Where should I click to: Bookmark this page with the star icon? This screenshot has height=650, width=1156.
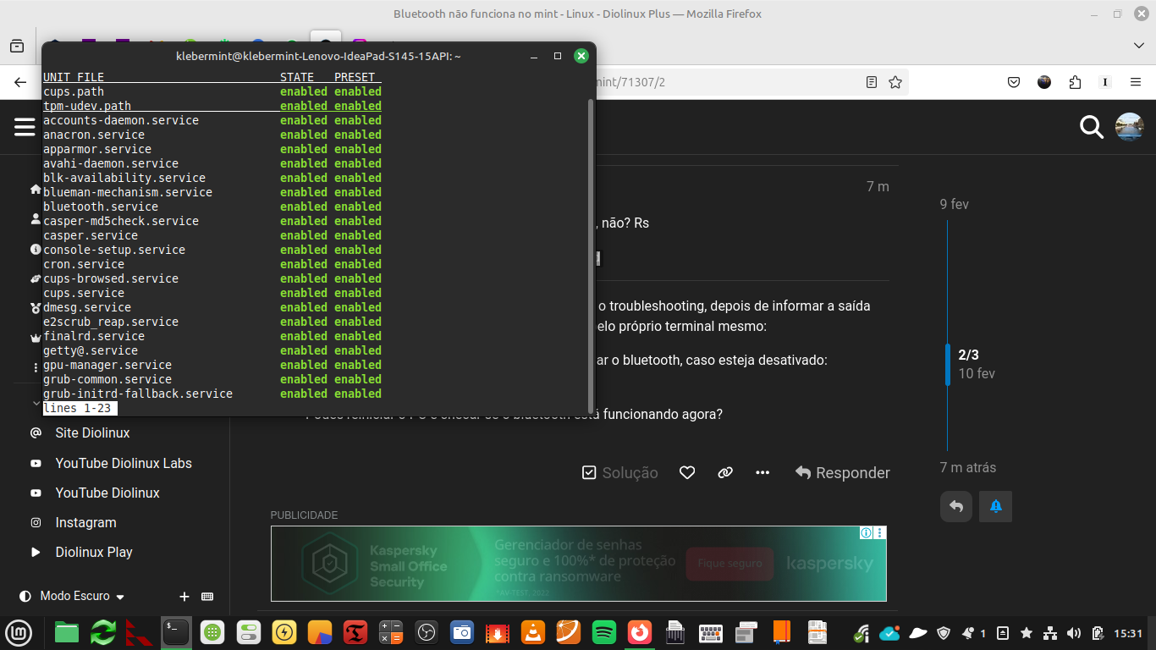(x=895, y=82)
